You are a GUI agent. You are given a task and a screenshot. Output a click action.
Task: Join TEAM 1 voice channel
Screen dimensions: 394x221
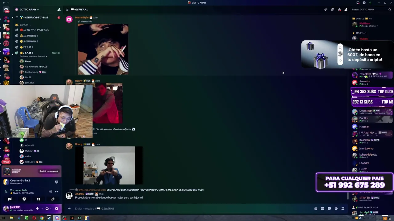pos(36,47)
